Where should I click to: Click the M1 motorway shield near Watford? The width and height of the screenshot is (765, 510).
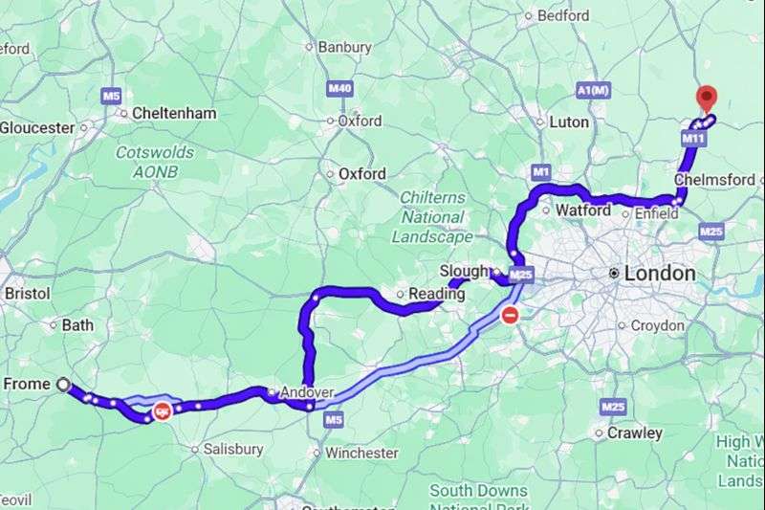pyautogui.click(x=540, y=172)
